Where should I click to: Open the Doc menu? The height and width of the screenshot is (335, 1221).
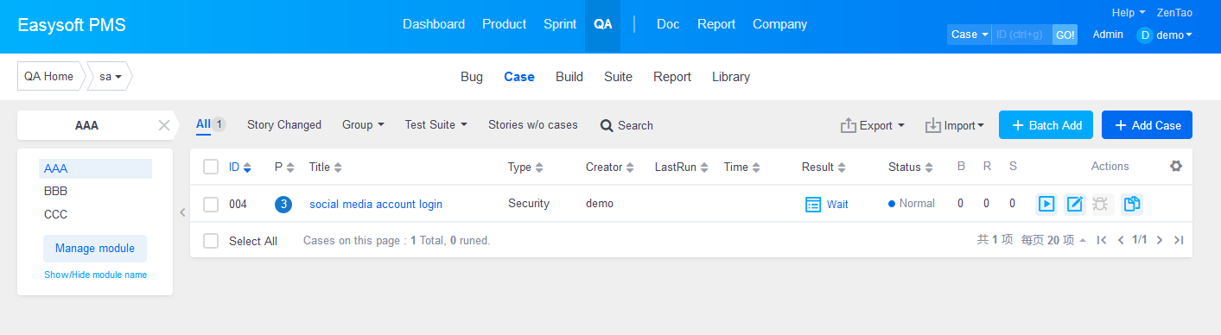pos(668,24)
